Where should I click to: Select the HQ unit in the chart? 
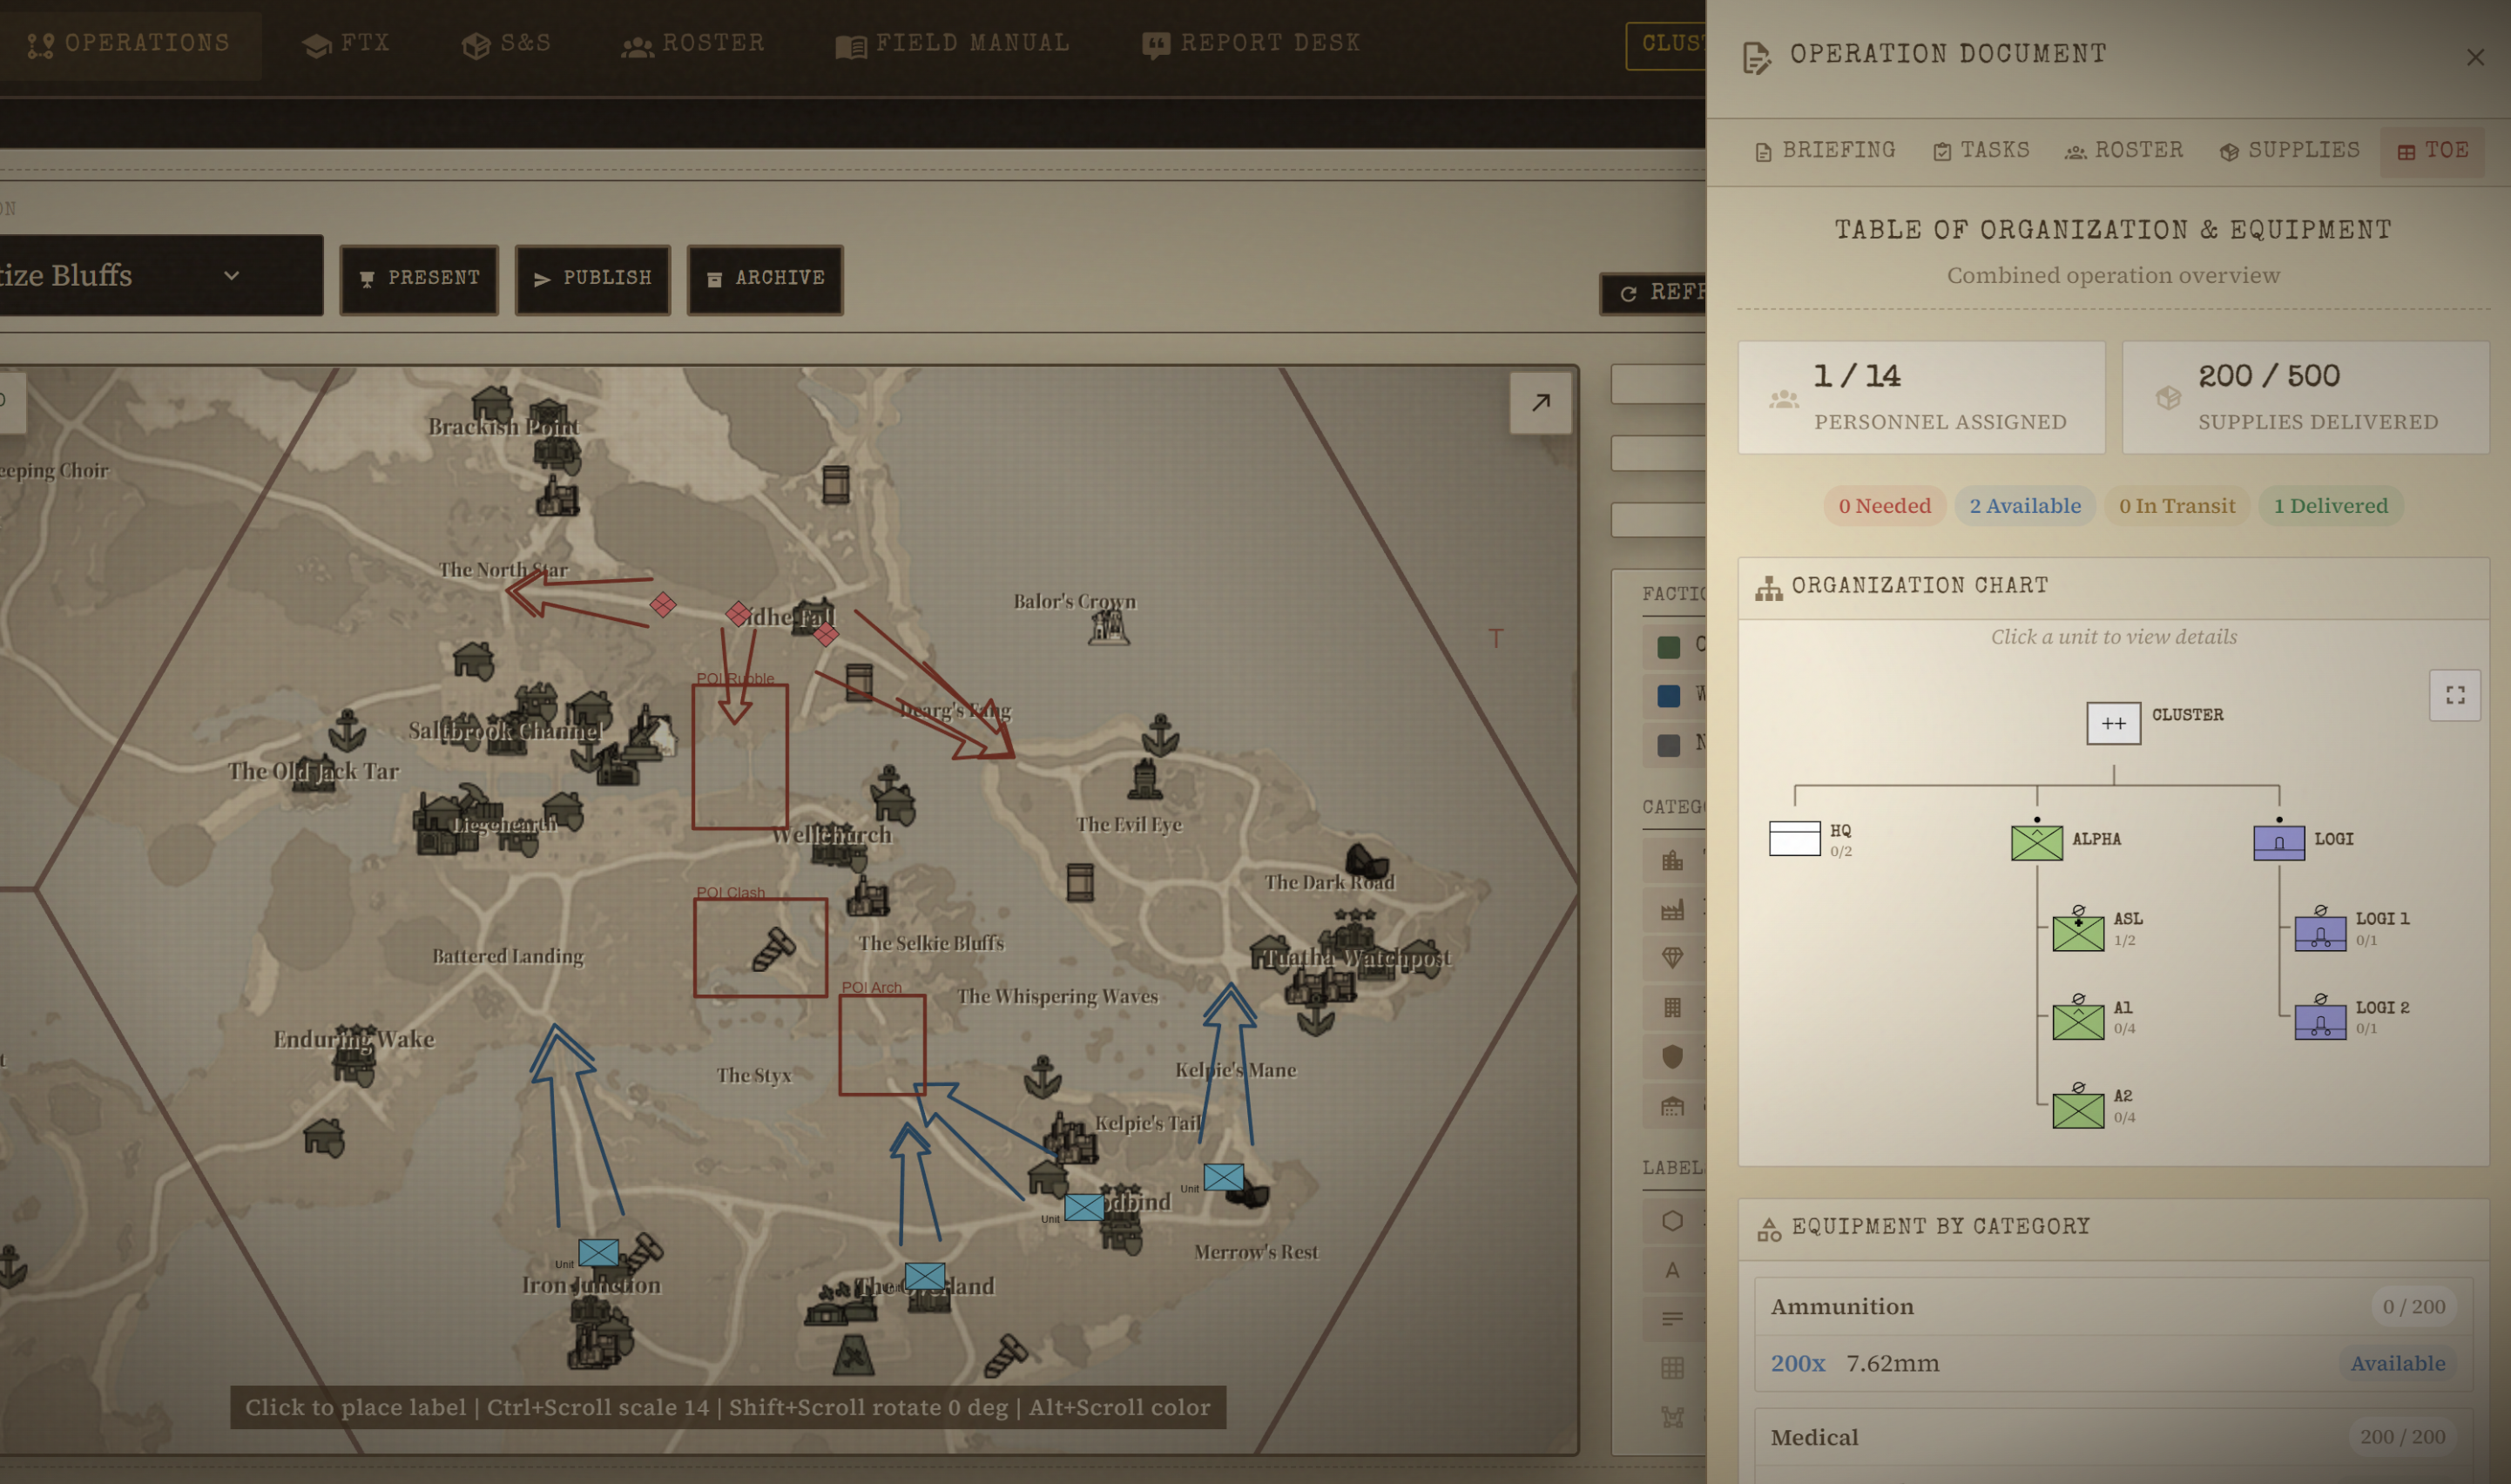point(1795,839)
